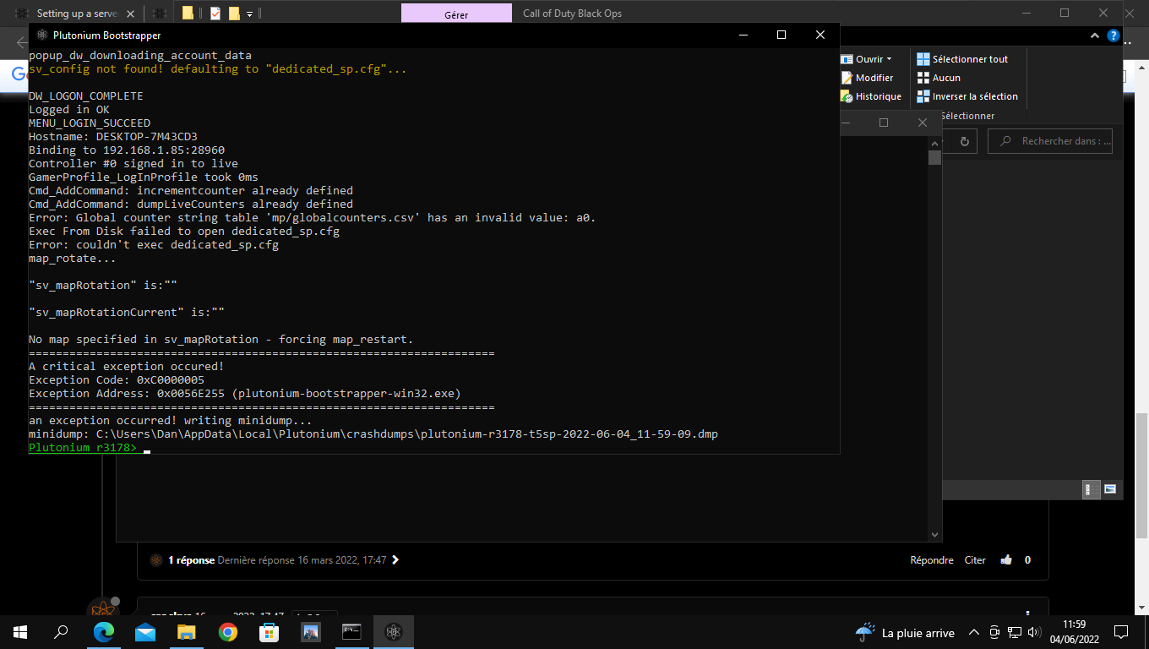Screen dimensions: 1149x649
Task: Click the Plutonium icon in taskbar
Action: point(393,631)
